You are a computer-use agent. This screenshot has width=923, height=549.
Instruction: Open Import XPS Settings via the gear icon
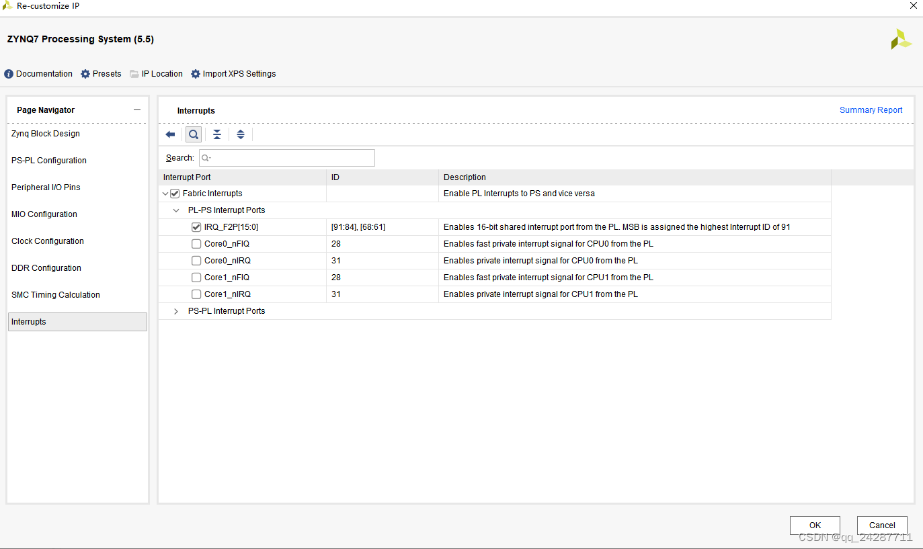[x=196, y=74]
